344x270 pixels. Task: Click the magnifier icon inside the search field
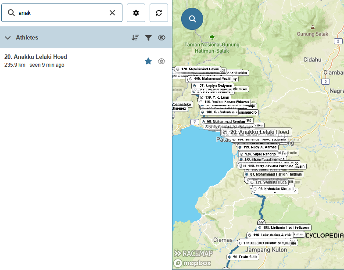(x=11, y=13)
